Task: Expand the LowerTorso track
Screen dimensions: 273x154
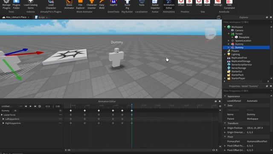Action: click(2, 115)
